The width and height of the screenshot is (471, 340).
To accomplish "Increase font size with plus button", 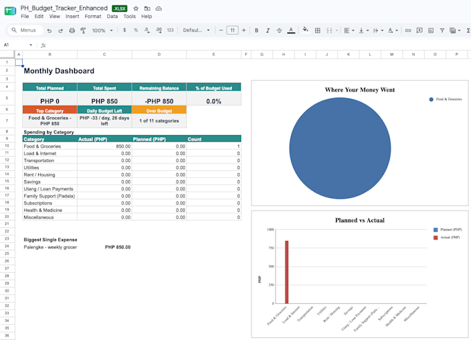I will coord(244,30).
